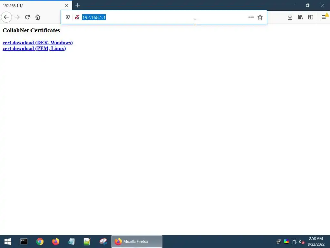Launch Google Chrome from the taskbar

coord(40,242)
